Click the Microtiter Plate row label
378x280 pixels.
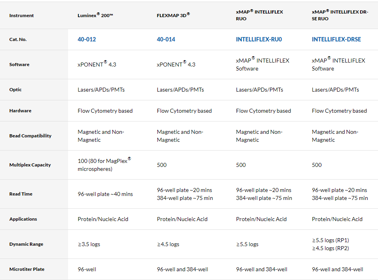(x=27, y=269)
